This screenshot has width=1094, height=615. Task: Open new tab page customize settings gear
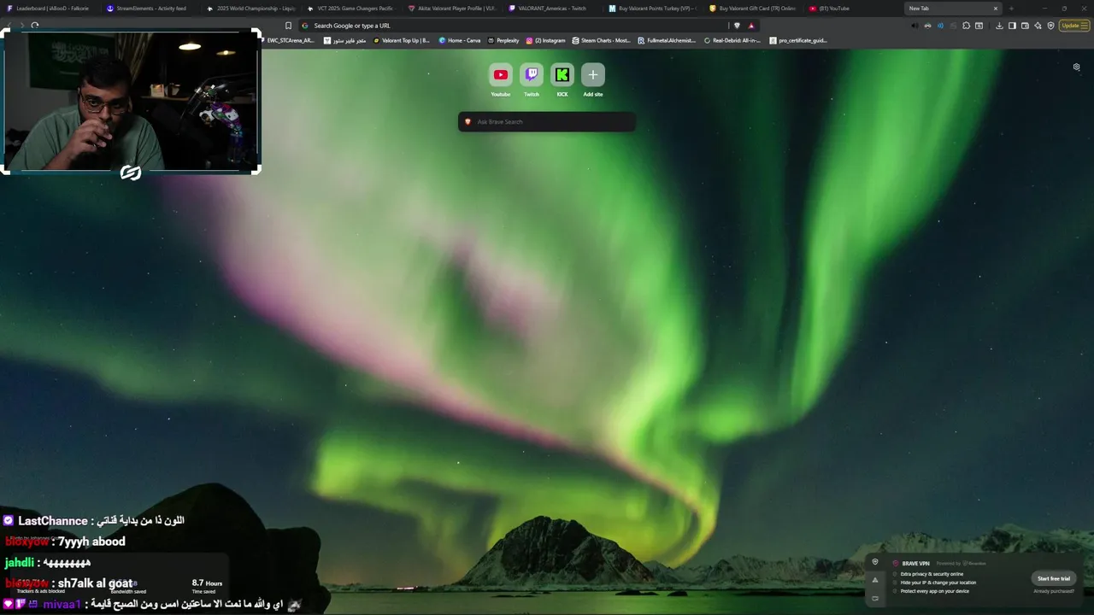coord(1076,67)
